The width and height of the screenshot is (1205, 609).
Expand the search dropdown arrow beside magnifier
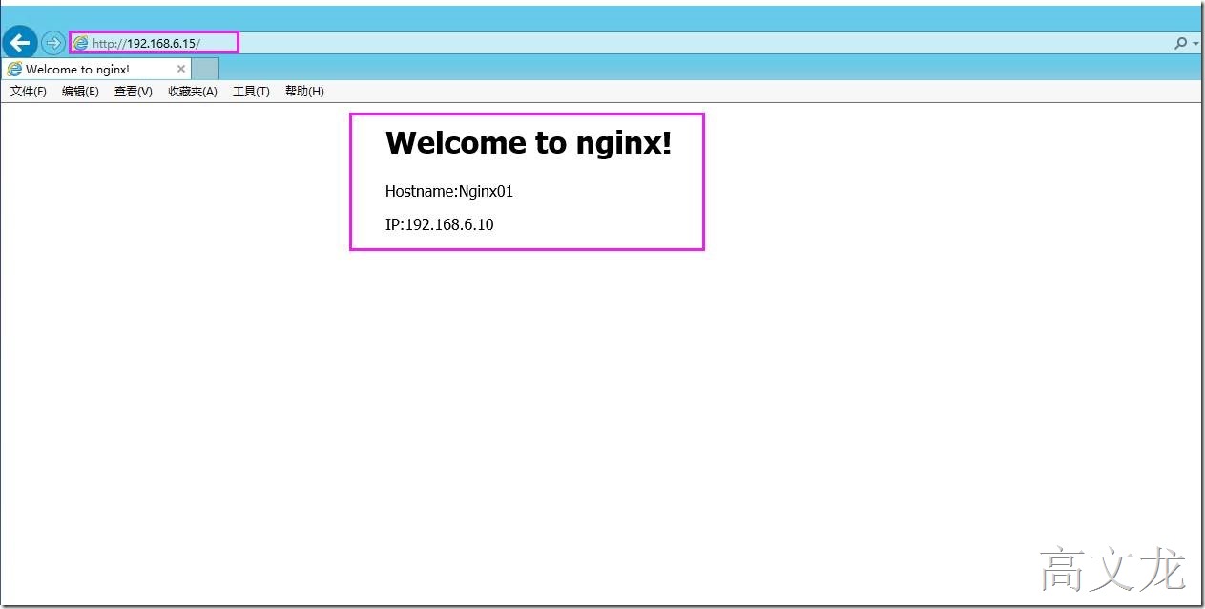[x=1195, y=44]
